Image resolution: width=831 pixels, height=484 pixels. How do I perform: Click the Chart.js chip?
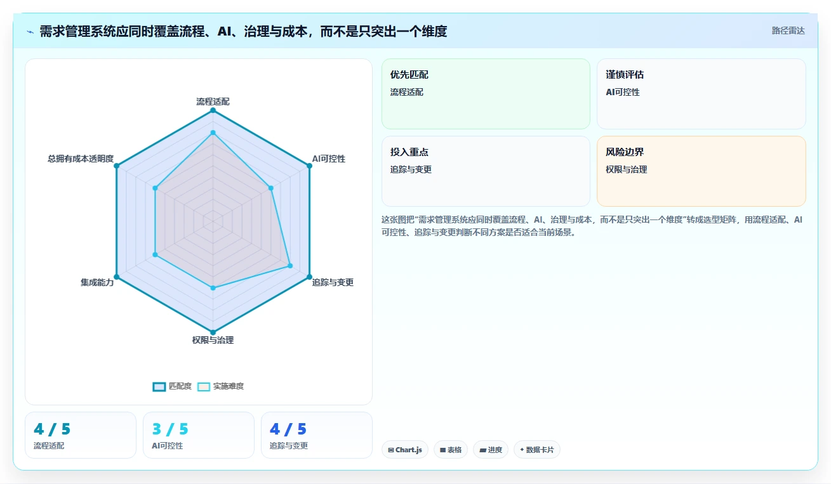point(405,450)
